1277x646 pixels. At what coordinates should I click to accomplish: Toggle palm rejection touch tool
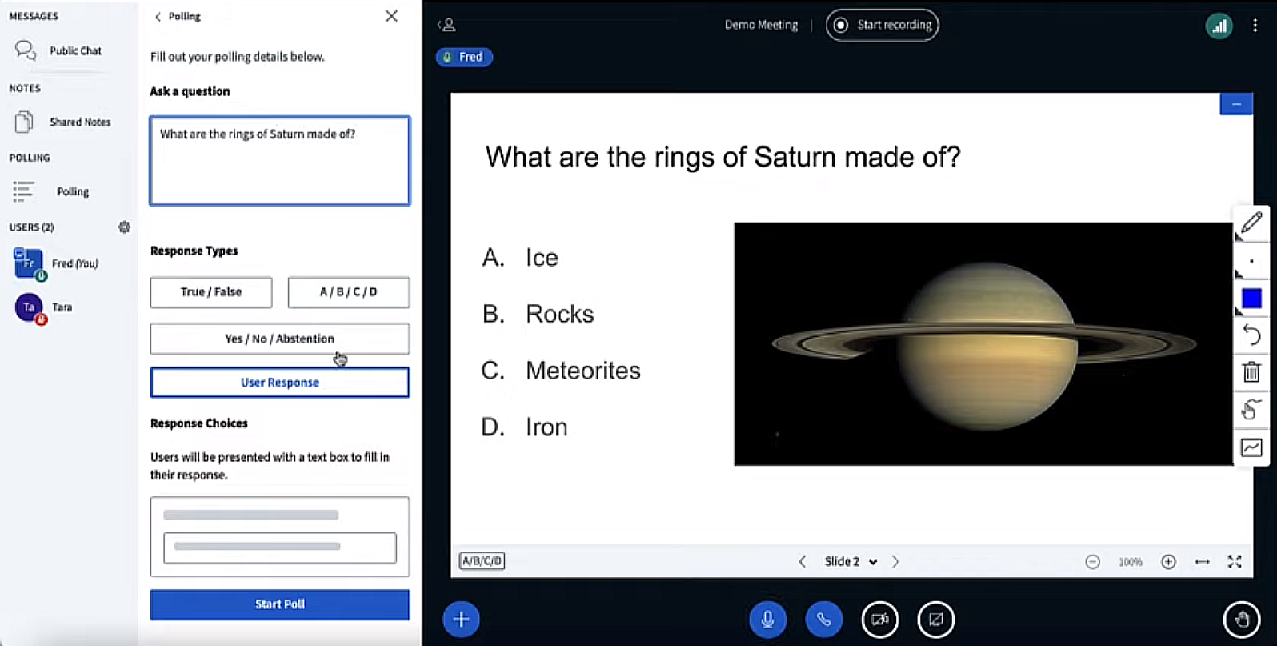point(1251,410)
